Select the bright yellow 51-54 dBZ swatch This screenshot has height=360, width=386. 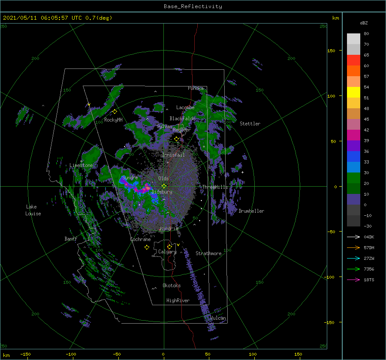pyautogui.click(x=353, y=92)
